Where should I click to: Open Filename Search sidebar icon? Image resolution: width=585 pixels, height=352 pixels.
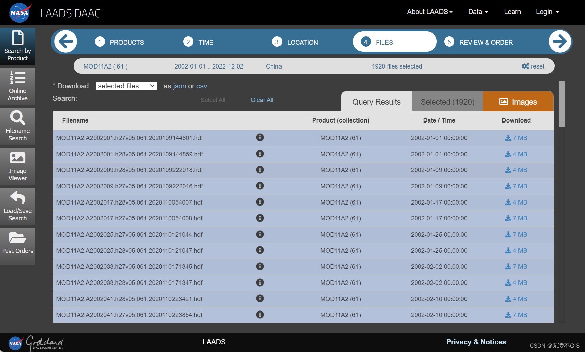18,127
